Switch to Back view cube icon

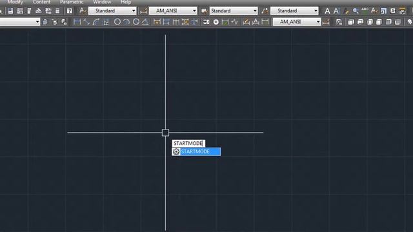[398, 22]
